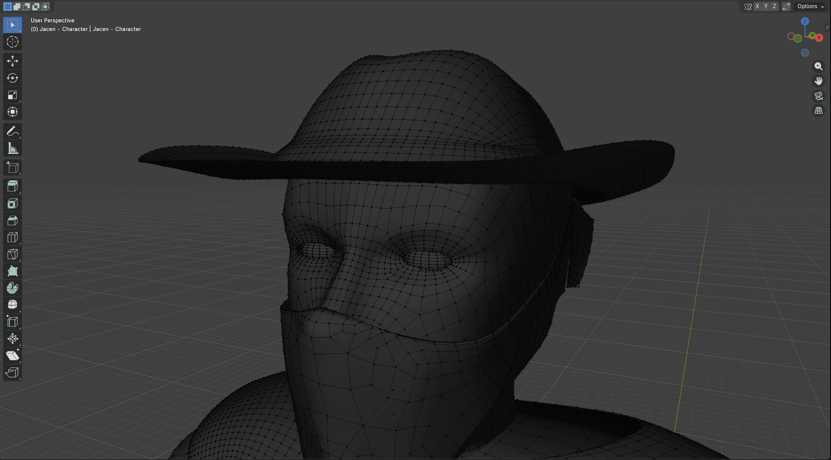Click the blue Z axis gizmo handle

(805, 21)
